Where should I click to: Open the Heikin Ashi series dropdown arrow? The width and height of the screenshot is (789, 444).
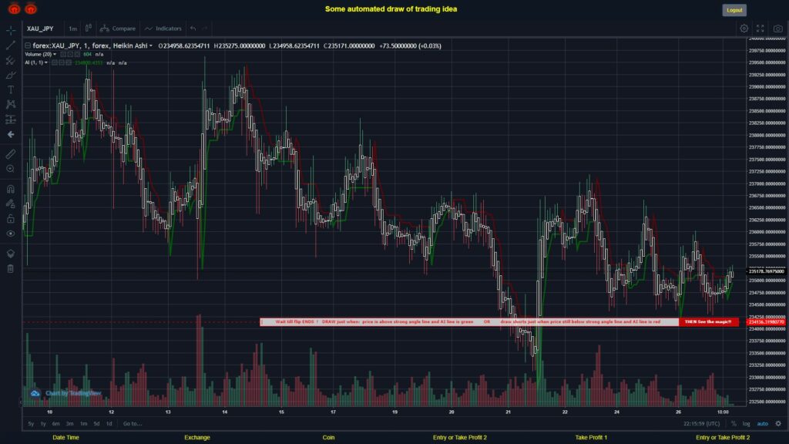150,45
